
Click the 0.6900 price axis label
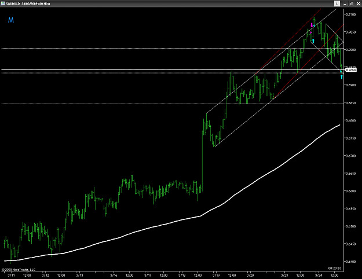(x=351, y=85)
